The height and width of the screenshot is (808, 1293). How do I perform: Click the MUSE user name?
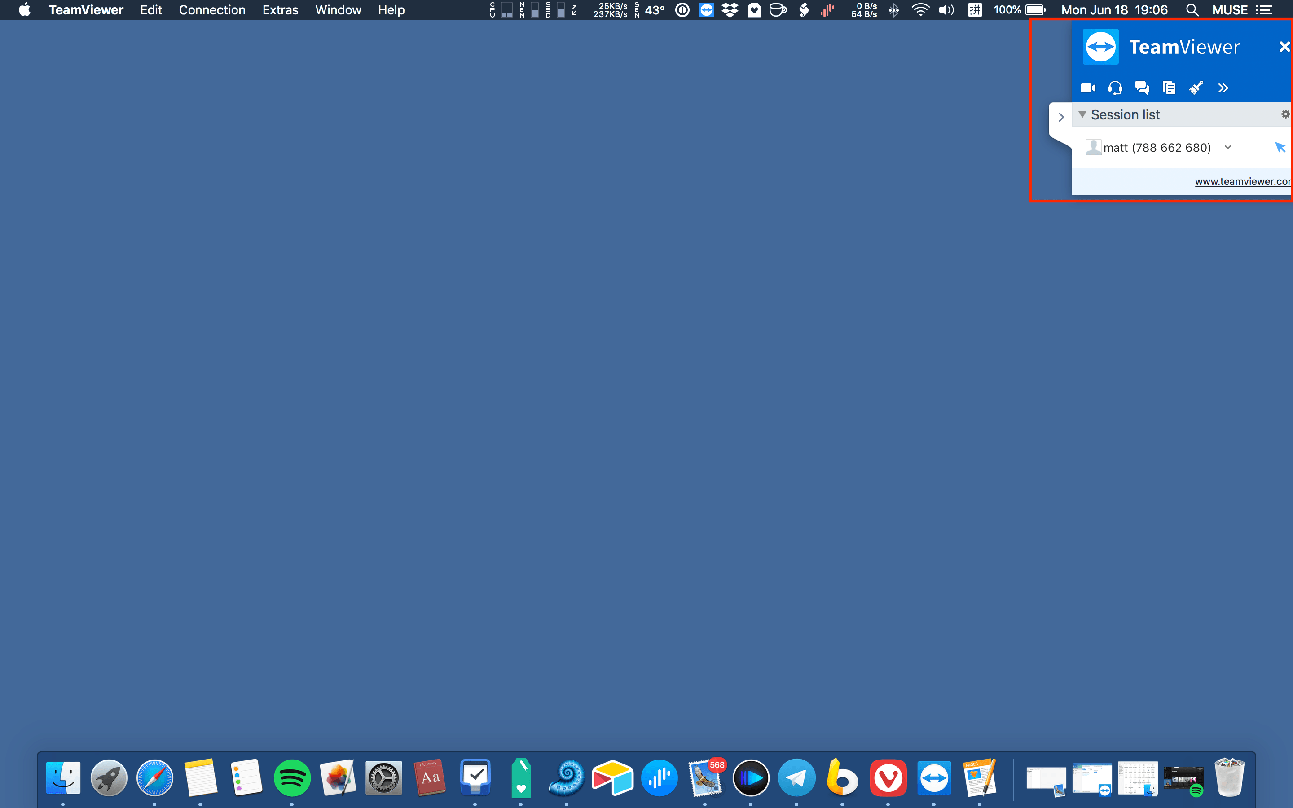click(x=1230, y=9)
